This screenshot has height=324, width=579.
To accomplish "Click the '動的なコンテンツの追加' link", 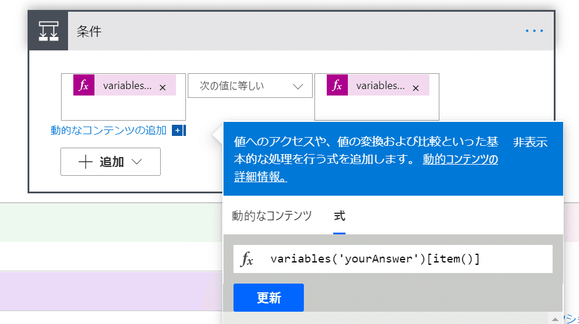I will coord(109,130).
